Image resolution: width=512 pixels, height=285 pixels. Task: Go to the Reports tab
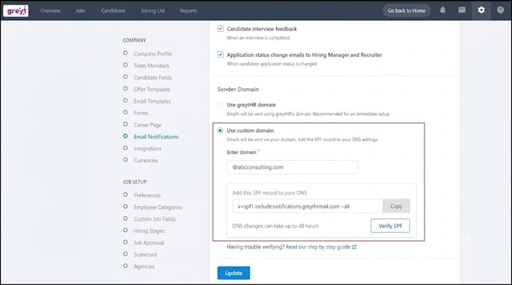[x=188, y=10]
